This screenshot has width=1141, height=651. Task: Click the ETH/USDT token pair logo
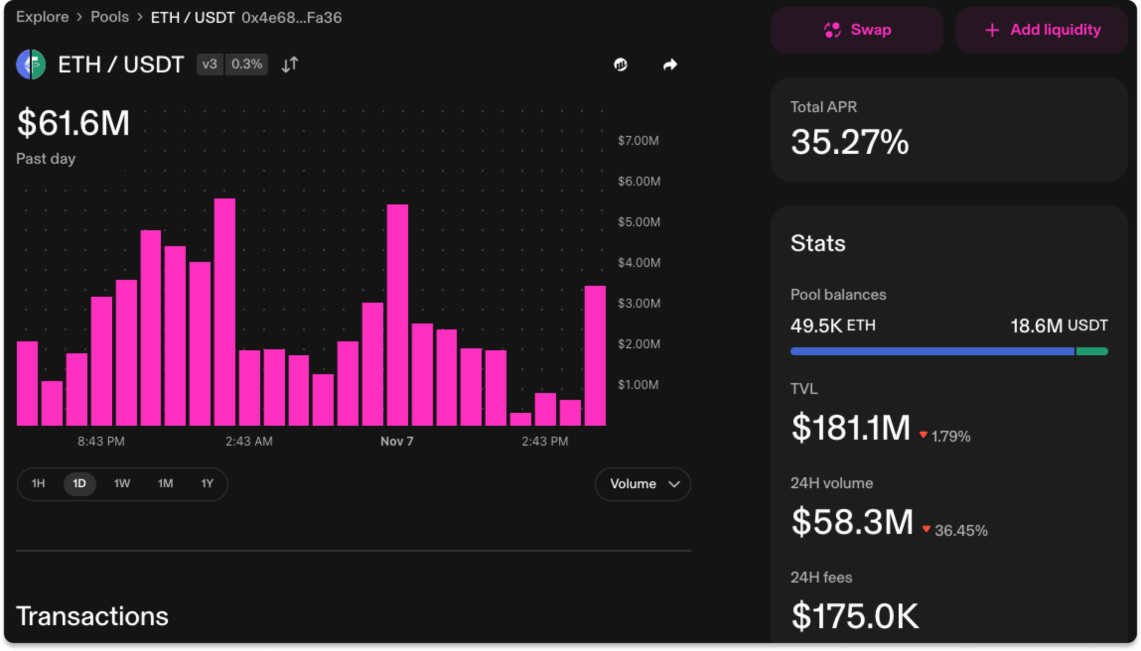(x=31, y=65)
